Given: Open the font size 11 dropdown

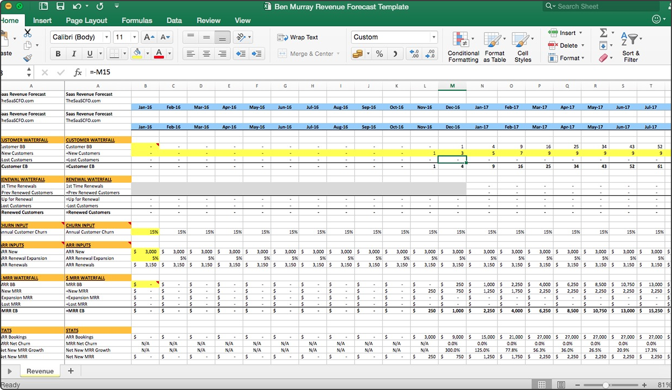Looking at the screenshot, I should pos(134,37).
